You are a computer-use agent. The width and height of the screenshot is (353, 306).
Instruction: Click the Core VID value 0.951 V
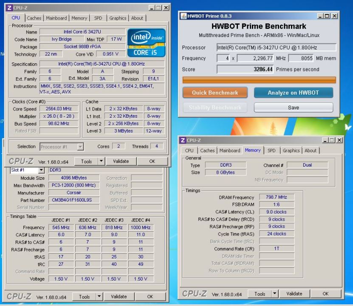click(x=110, y=54)
